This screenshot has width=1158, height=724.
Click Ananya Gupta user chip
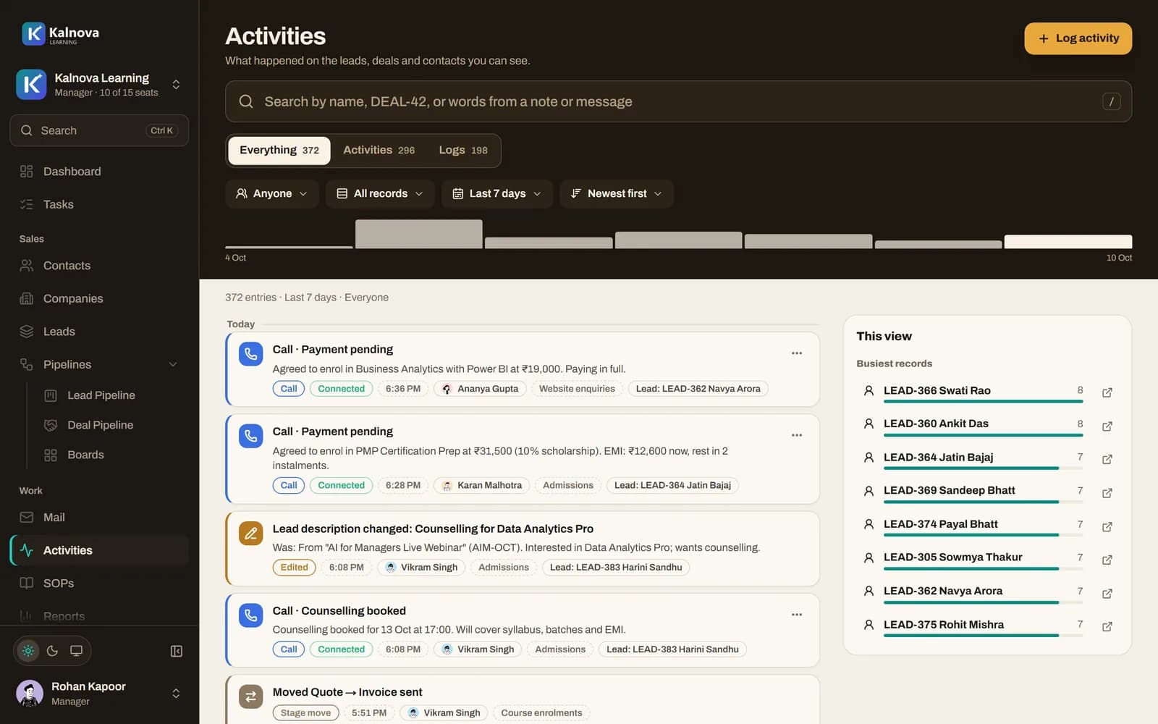480,389
